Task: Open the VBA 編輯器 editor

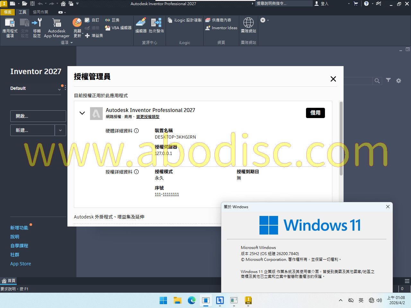Action: point(118,28)
